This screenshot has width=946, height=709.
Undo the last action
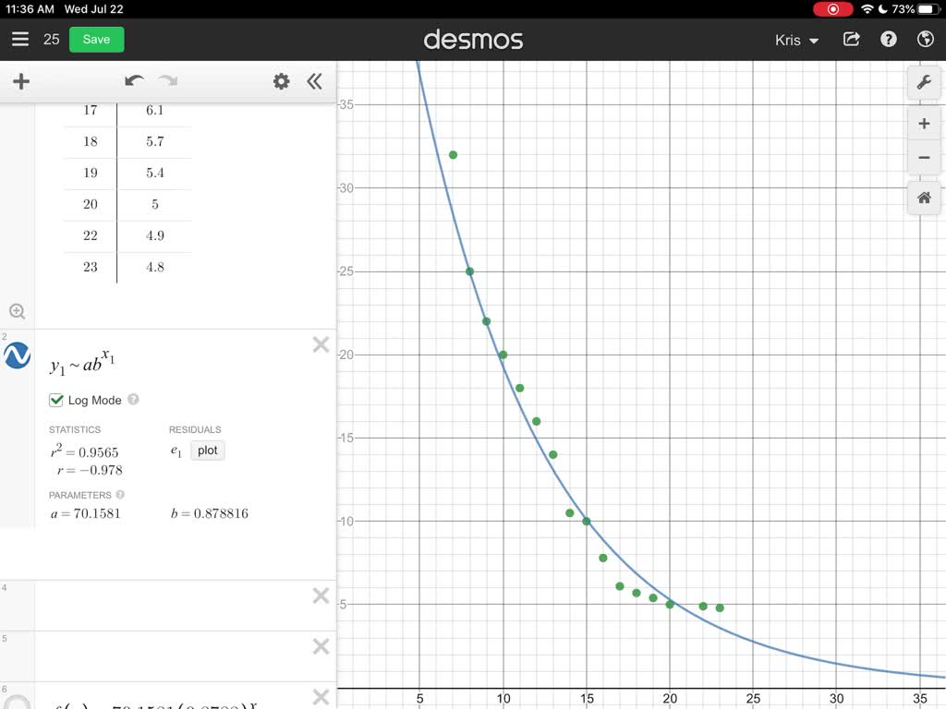[x=134, y=82]
